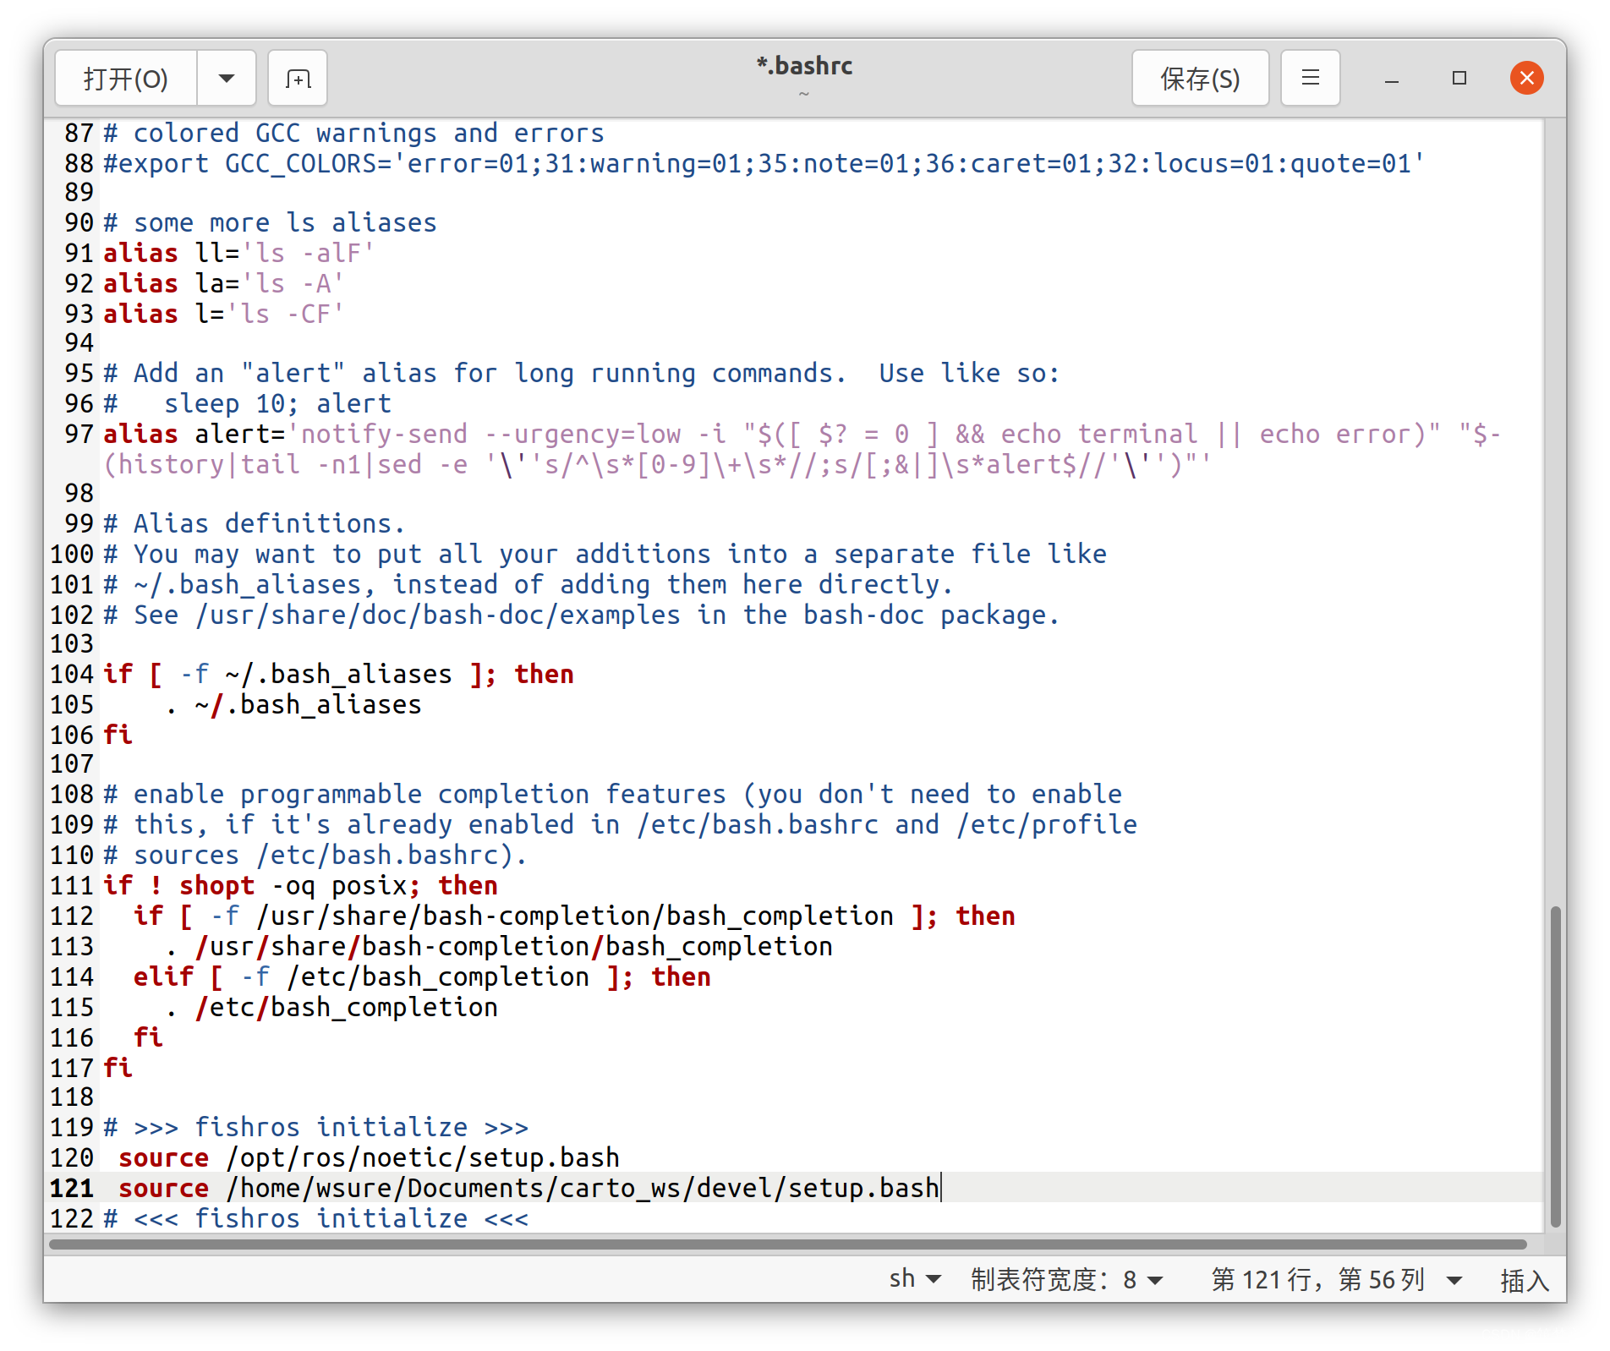
Task: Click the Open (打开) button
Action: point(126,79)
